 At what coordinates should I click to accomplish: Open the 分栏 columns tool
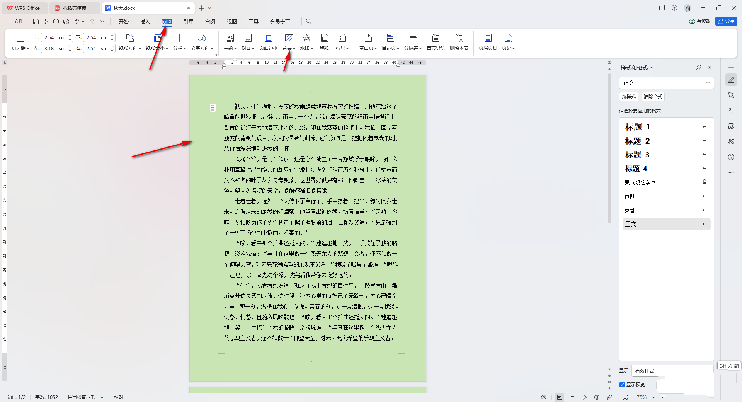(x=179, y=42)
